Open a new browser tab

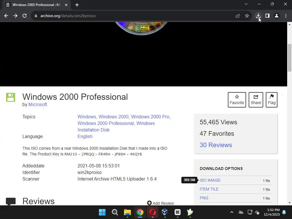[77, 5]
